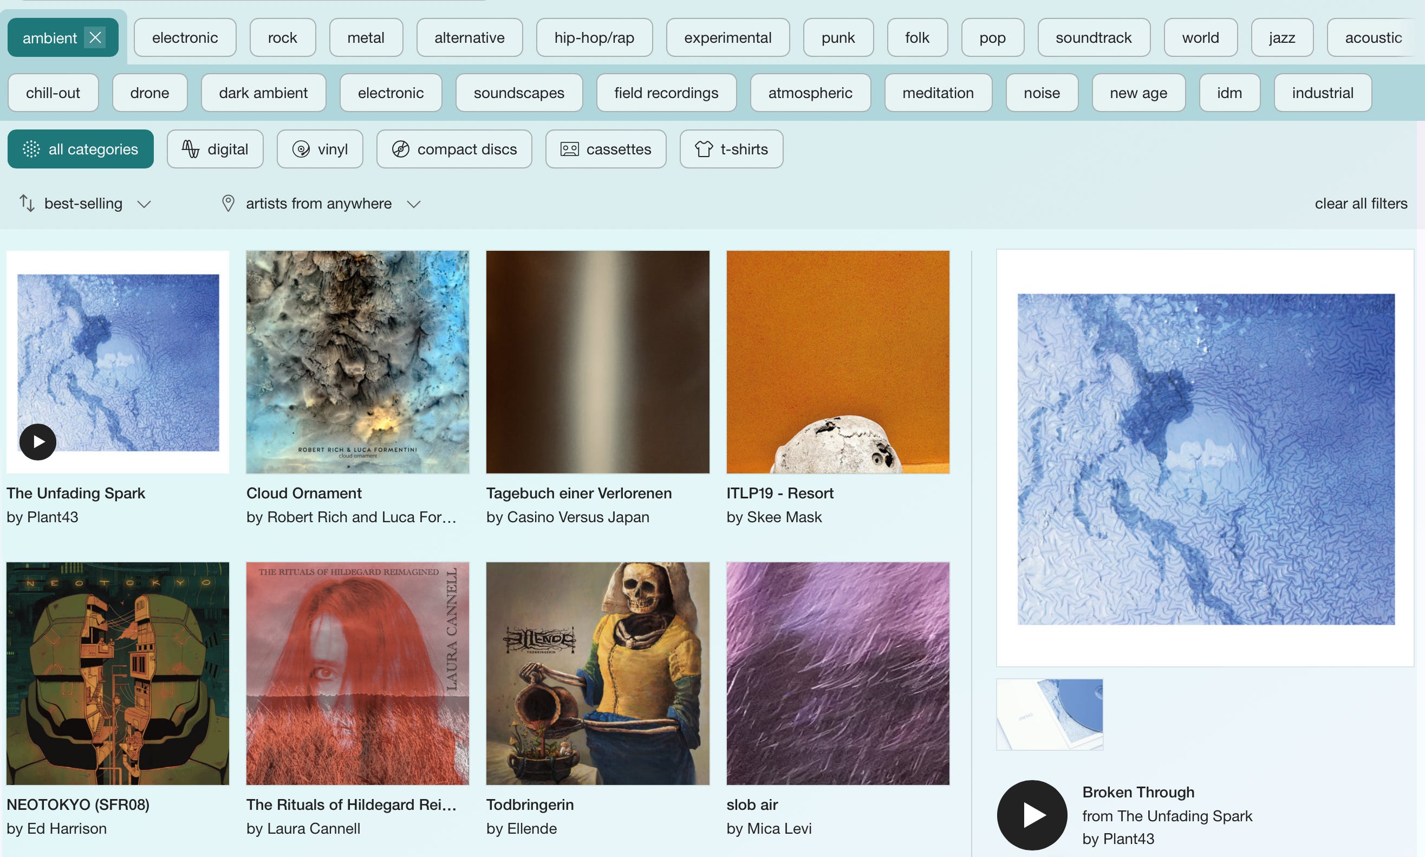Filter by the atmospheric subgenre
The image size is (1425, 857).
coord(810,93)
